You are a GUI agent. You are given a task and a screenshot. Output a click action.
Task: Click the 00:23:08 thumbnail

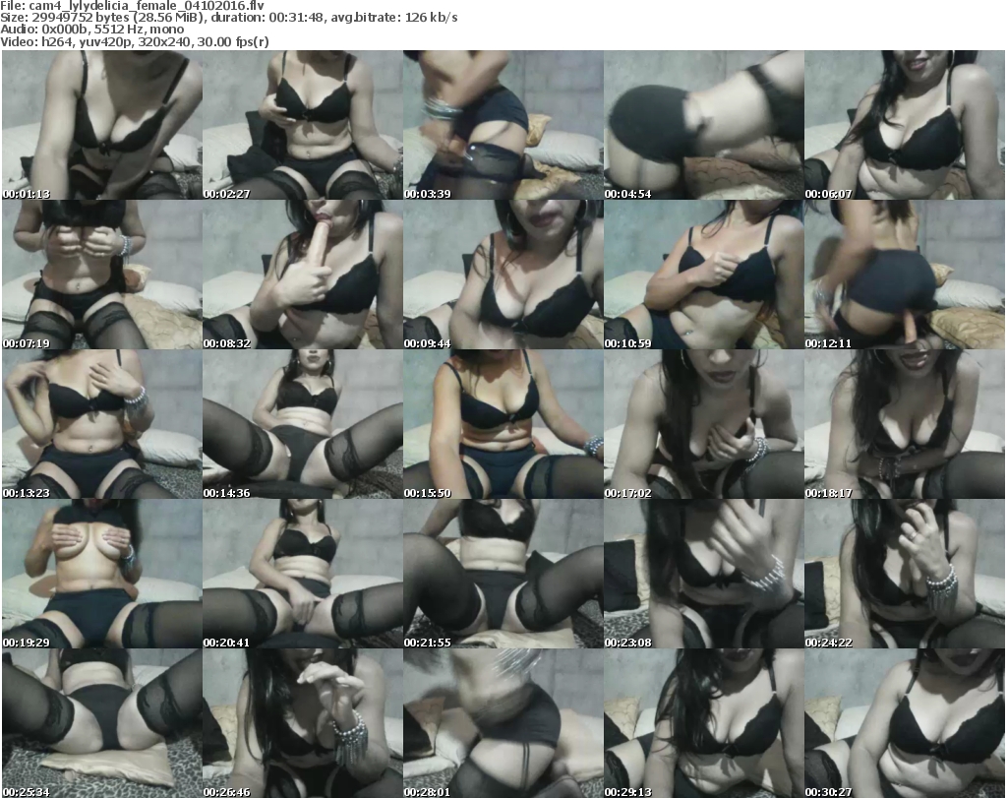[x=704, y=574]
